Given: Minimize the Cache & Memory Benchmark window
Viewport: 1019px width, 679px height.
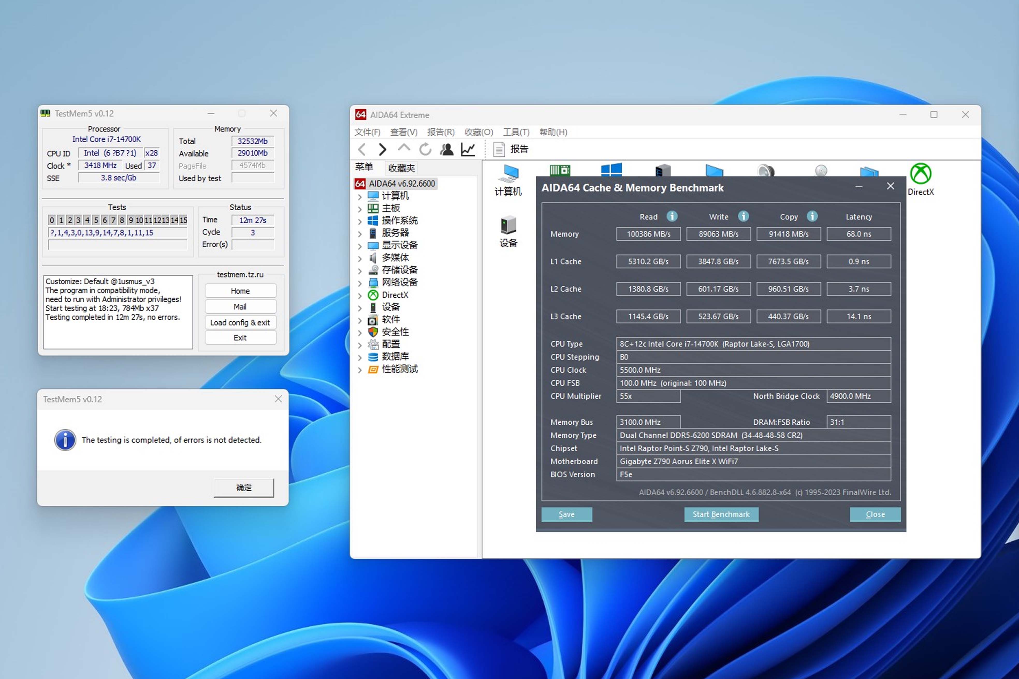Looking at the screenshot, I should tap(859, 186).
